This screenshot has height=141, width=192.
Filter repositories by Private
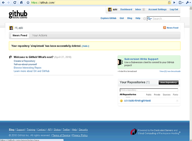[x=157, y=95]
